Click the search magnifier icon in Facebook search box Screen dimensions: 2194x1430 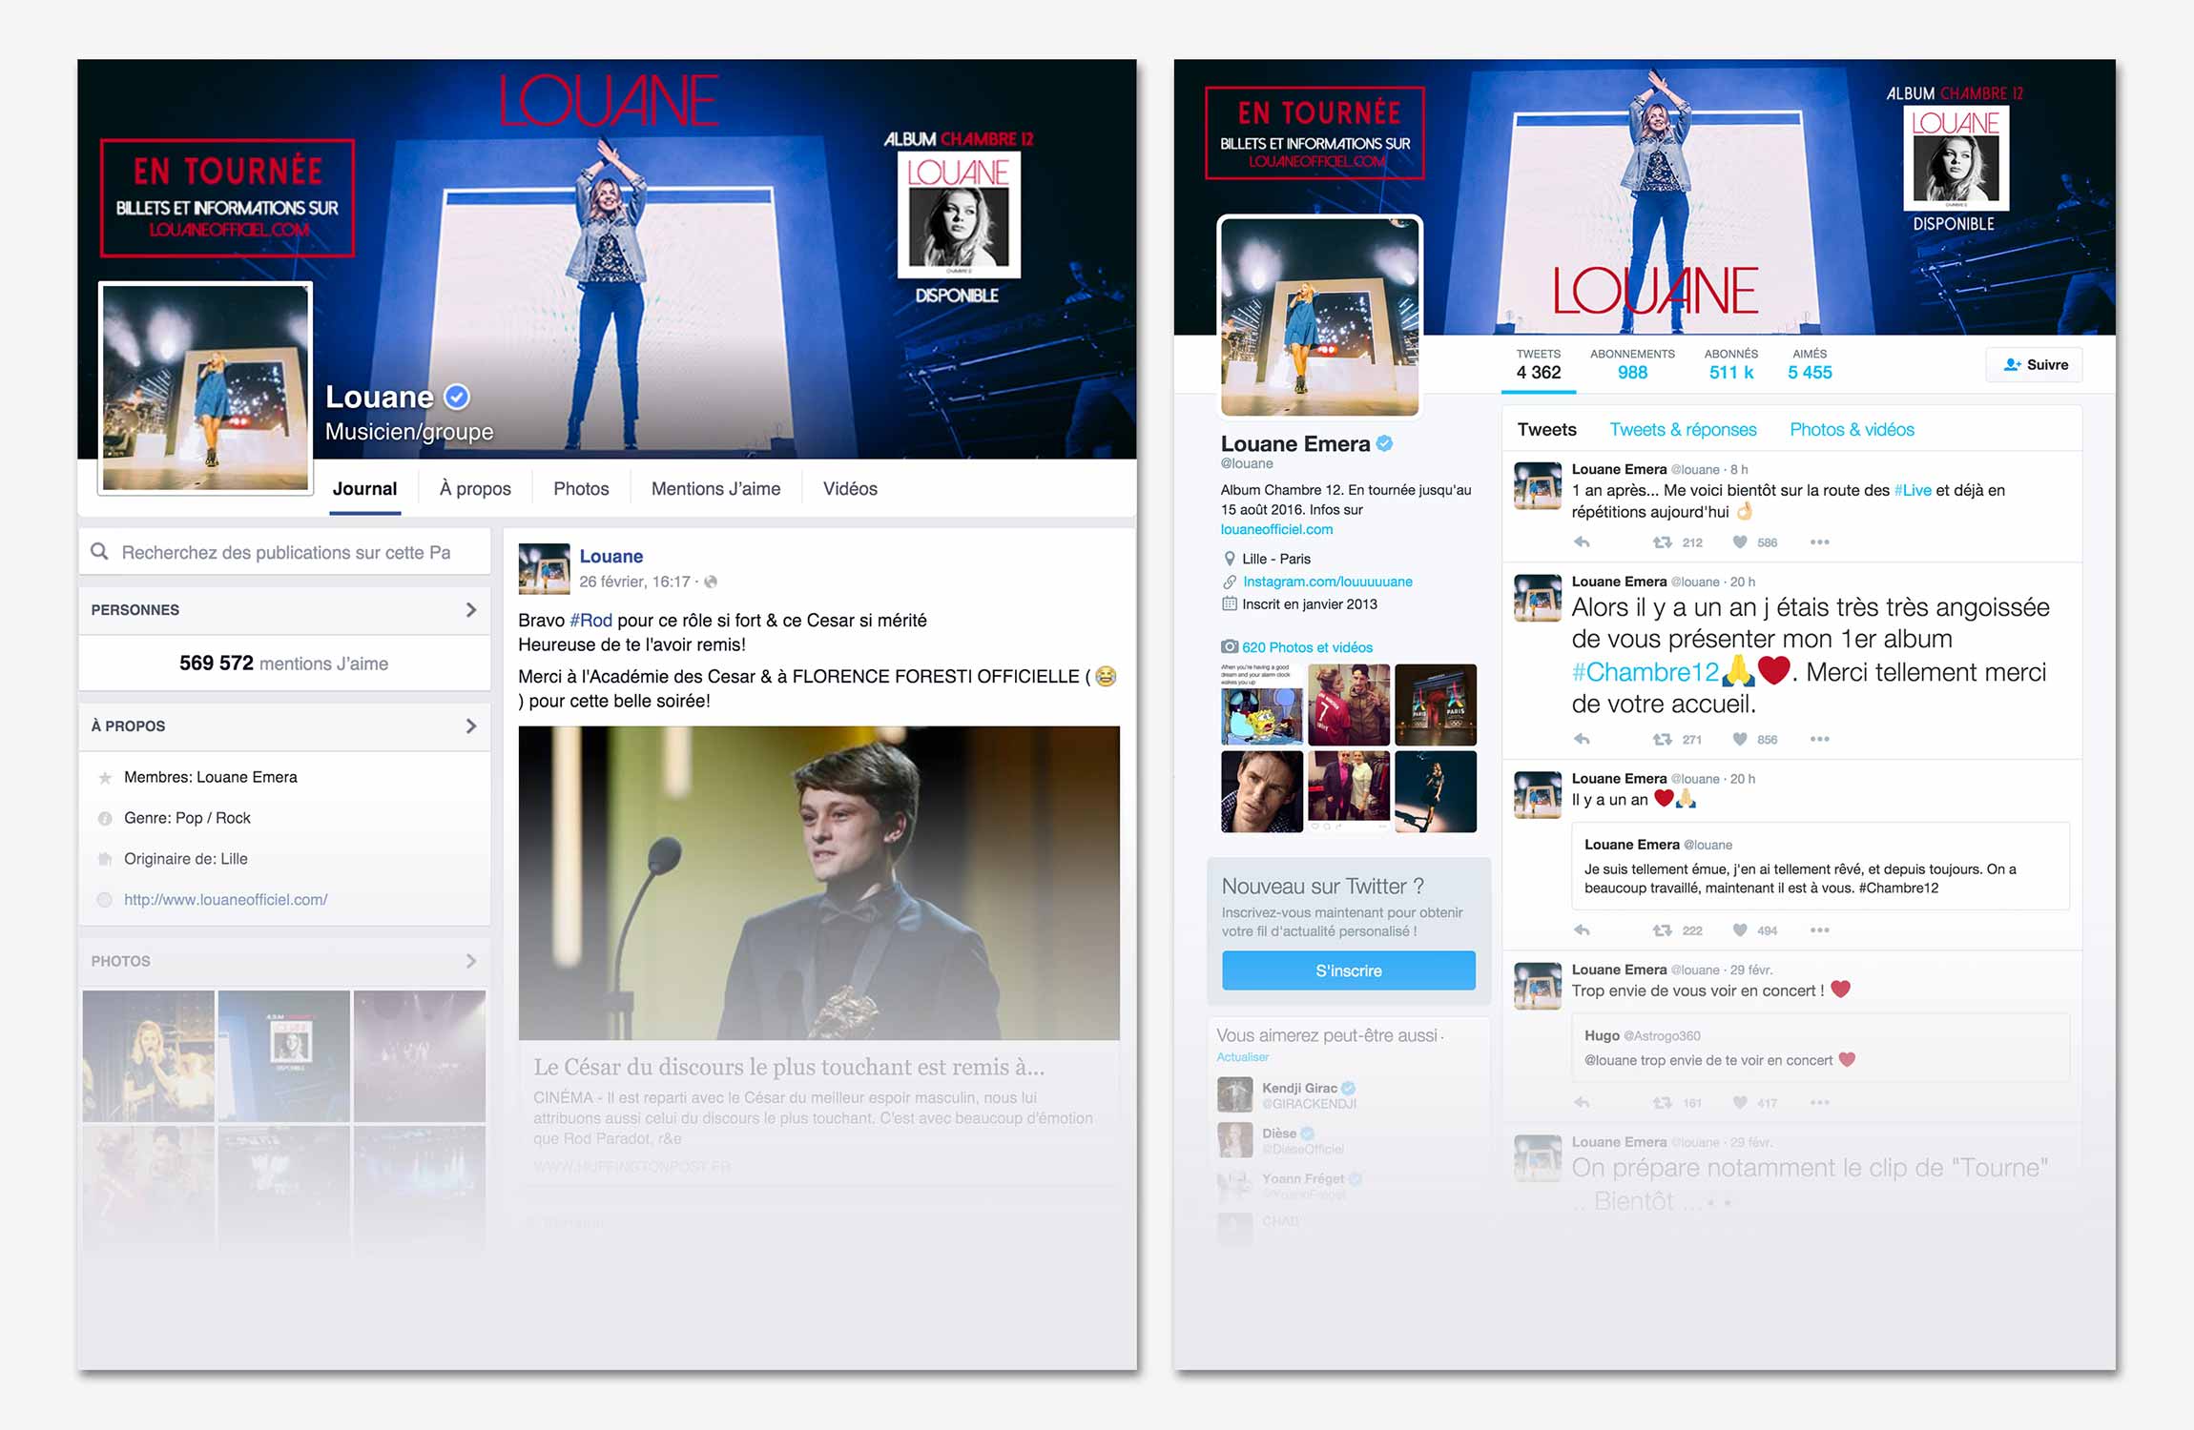99,552
